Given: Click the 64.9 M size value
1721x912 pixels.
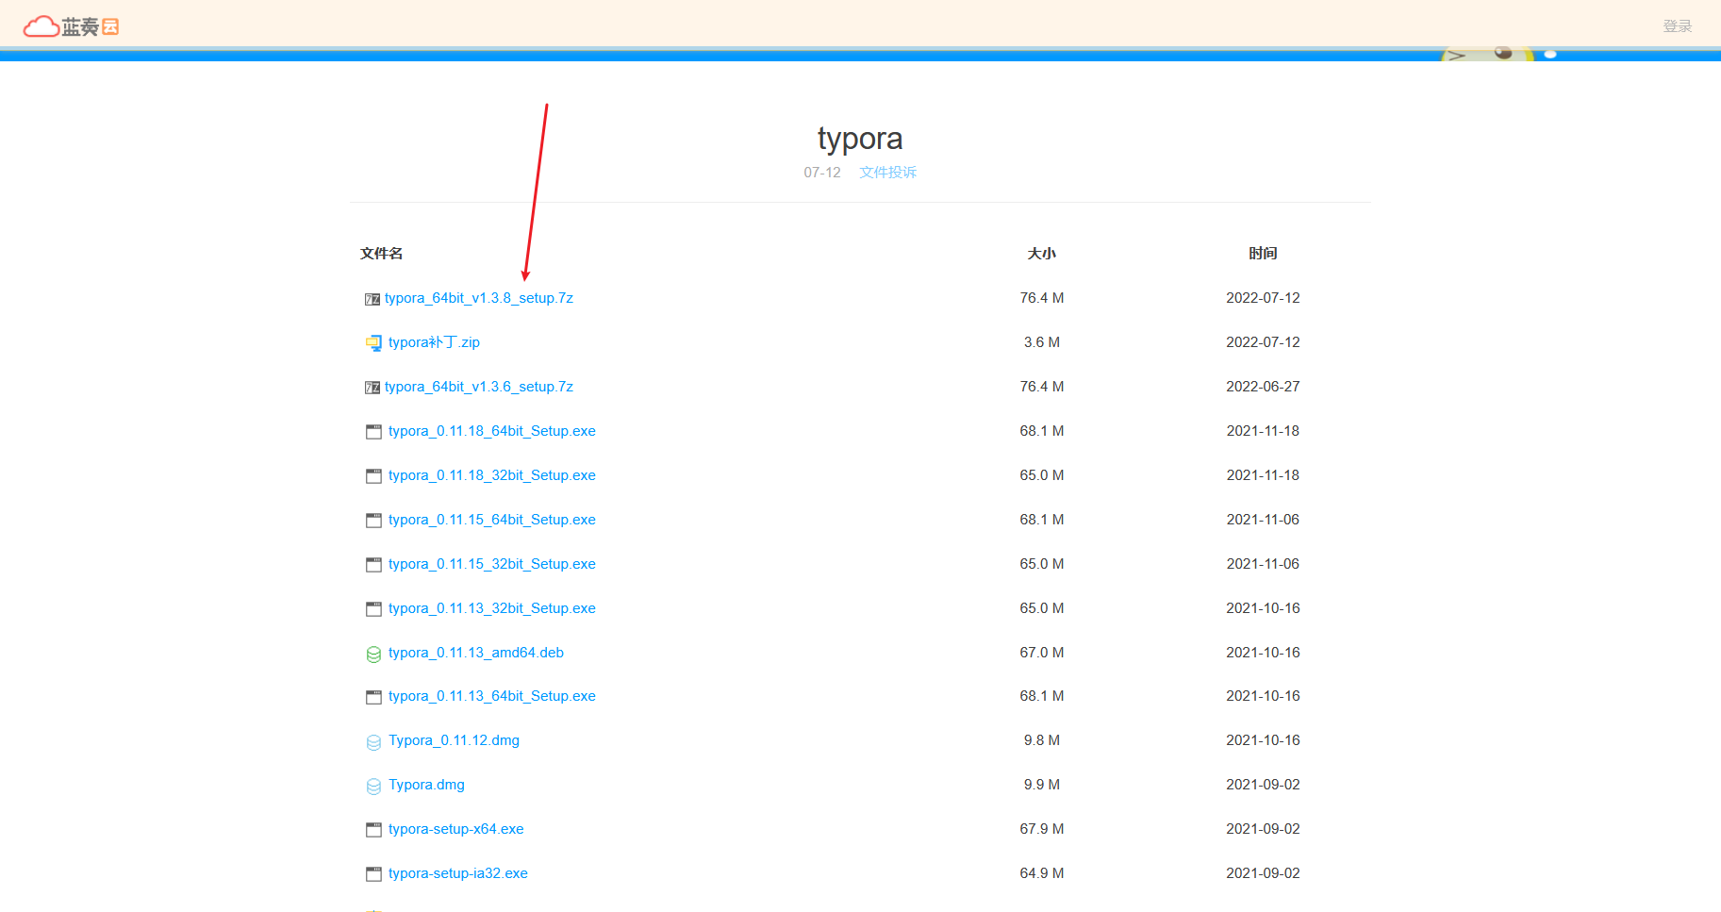Looking at the screenshot, I should pyautogui.click(x=1042, y=873).
